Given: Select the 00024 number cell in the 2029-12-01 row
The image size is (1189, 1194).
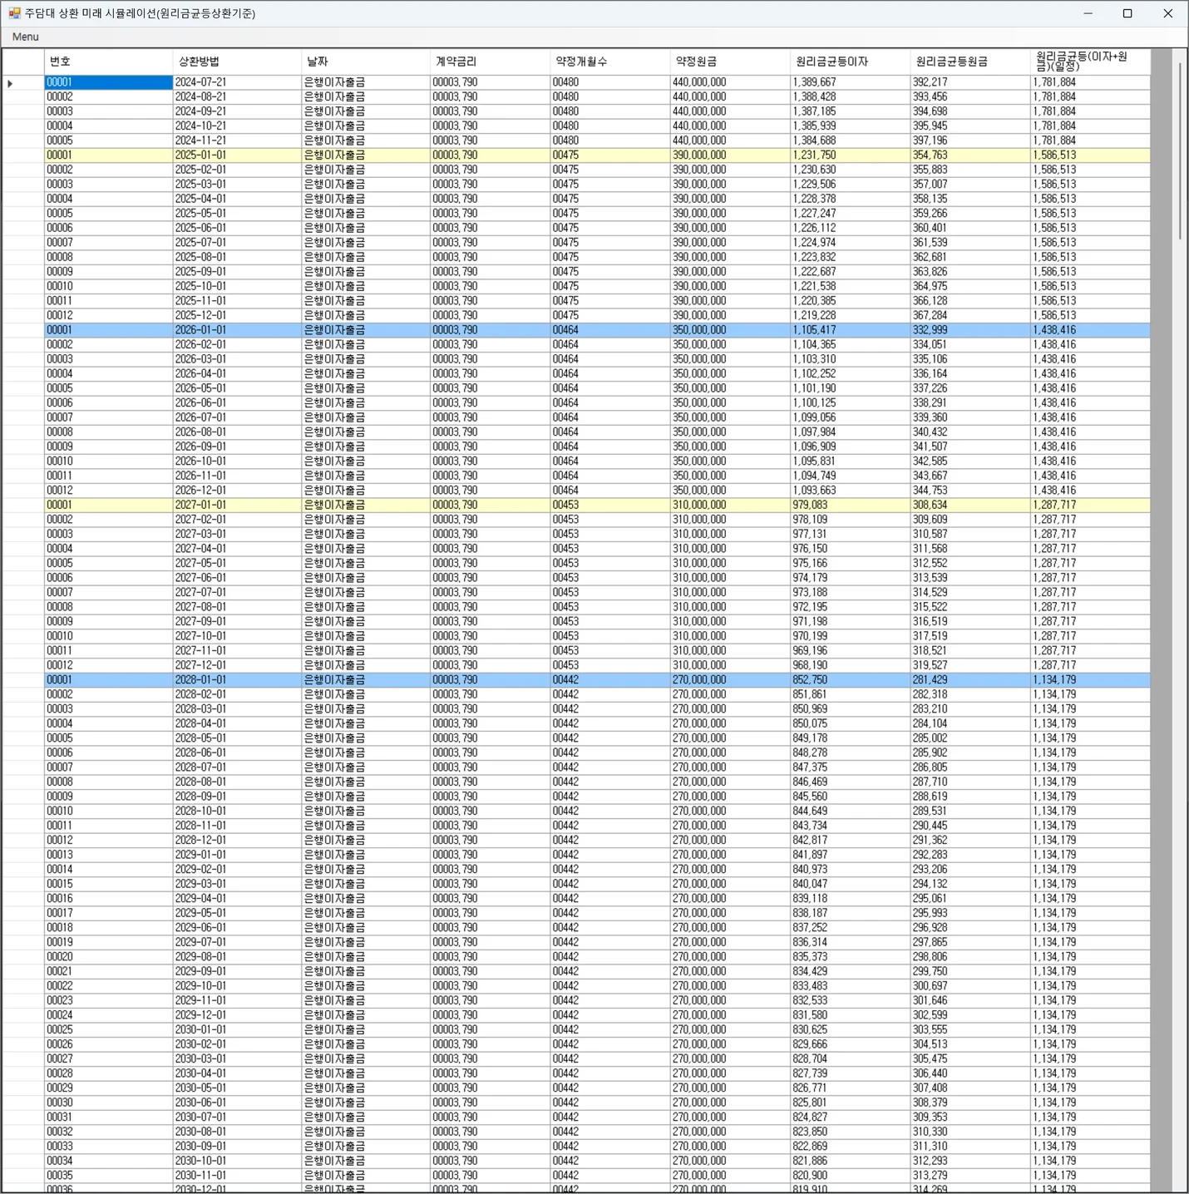Looking at the screenshot, I should pyautogui.click(x=109, y=1015).
